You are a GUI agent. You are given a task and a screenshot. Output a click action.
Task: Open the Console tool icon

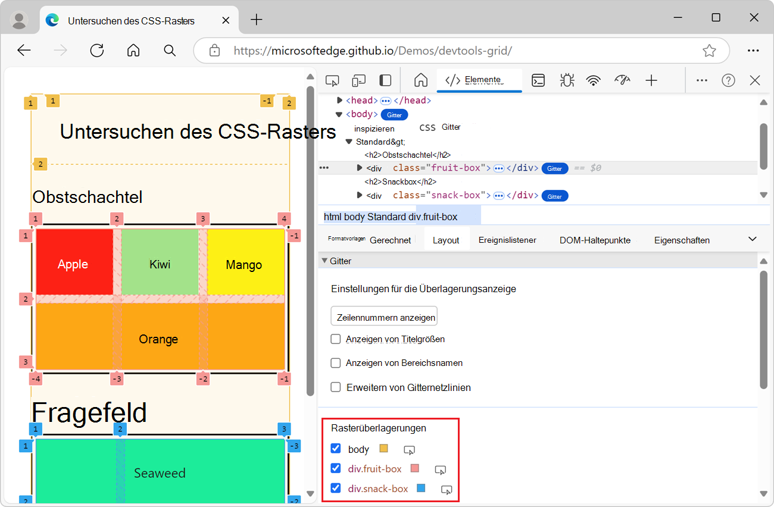(x=538, y=80)
